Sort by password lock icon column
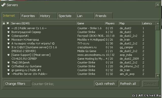The width and height of the screenshot is (162, 98). (x=4, y=23)
